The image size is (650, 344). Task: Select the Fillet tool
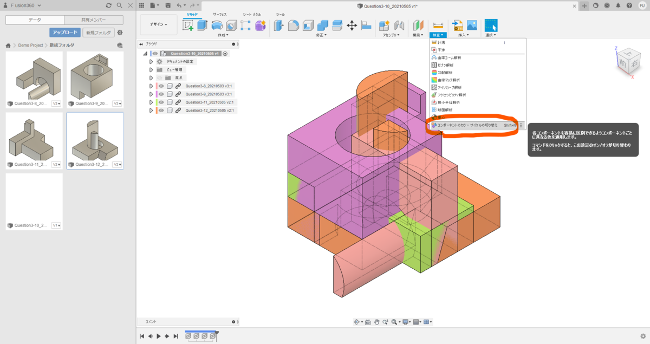[294, 25]
